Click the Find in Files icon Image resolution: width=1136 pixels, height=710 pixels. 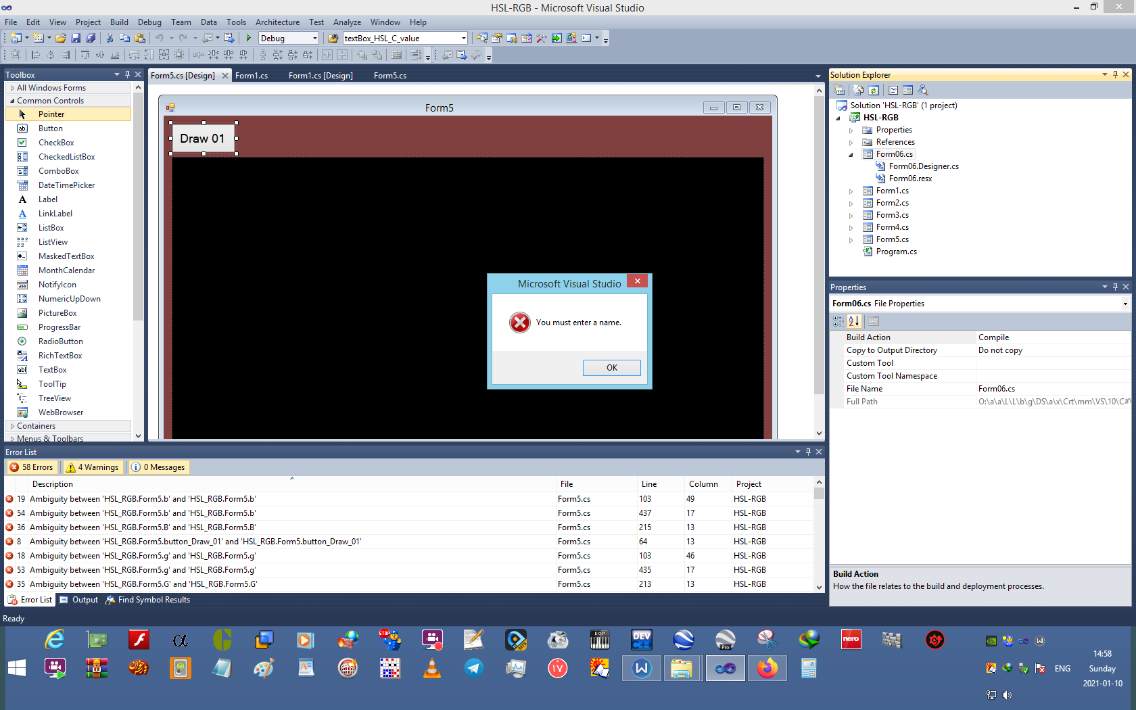click(333, 39)
